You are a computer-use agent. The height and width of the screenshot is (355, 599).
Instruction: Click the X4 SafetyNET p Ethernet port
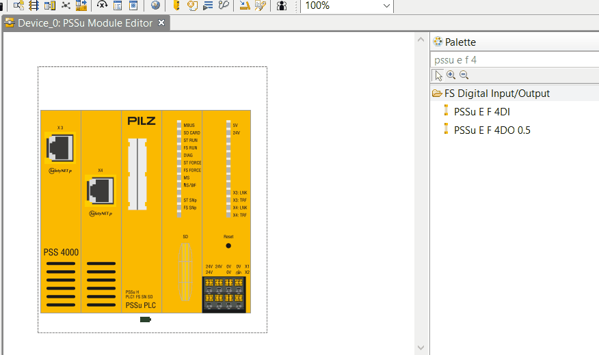100,190
